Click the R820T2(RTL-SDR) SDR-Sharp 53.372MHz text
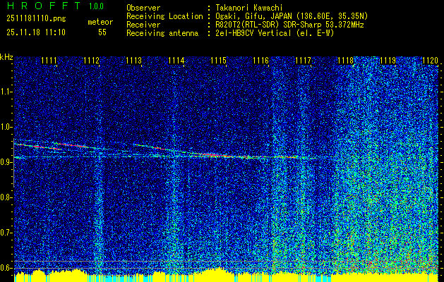 pos(289,25)
